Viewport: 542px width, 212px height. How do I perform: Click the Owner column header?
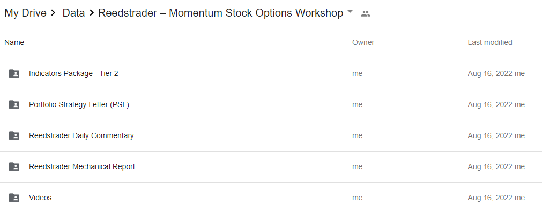coord(363,42)
